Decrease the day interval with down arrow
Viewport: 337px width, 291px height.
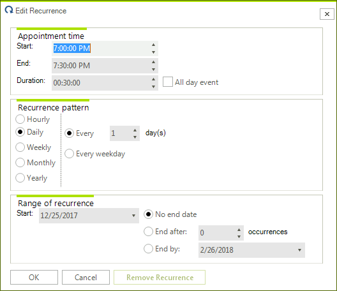(x=135, y=137)
